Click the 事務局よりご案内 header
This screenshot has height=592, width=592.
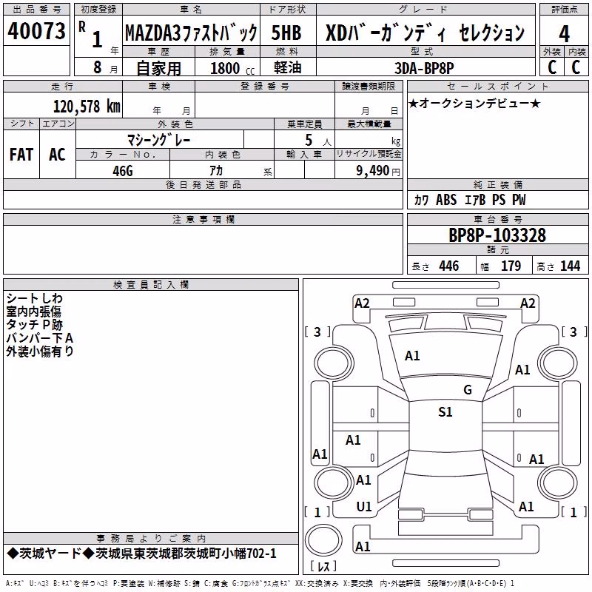pyautogui.click(x=151, y=539)
